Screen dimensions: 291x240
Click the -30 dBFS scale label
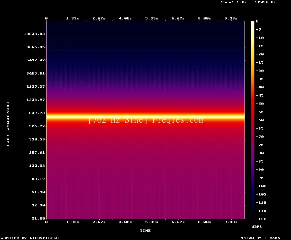click(260, 71)
